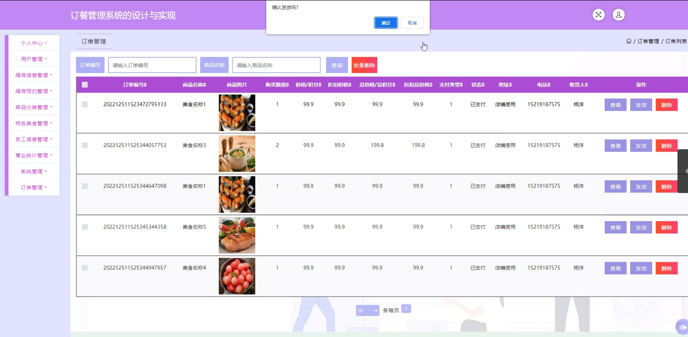
Task: Click 查看 in the 美食名称3 row
Action: click(616, 146)
